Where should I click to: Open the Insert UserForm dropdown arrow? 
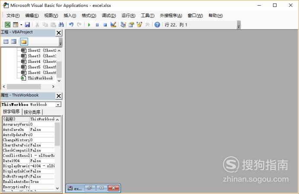(x=21, y=25)
